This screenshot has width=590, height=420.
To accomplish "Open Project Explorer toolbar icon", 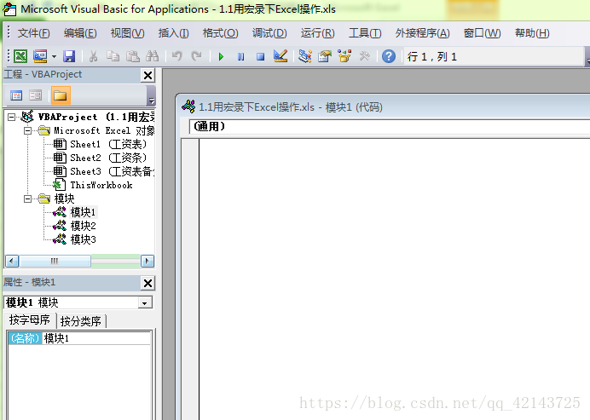I will click(x=304, y=56).
